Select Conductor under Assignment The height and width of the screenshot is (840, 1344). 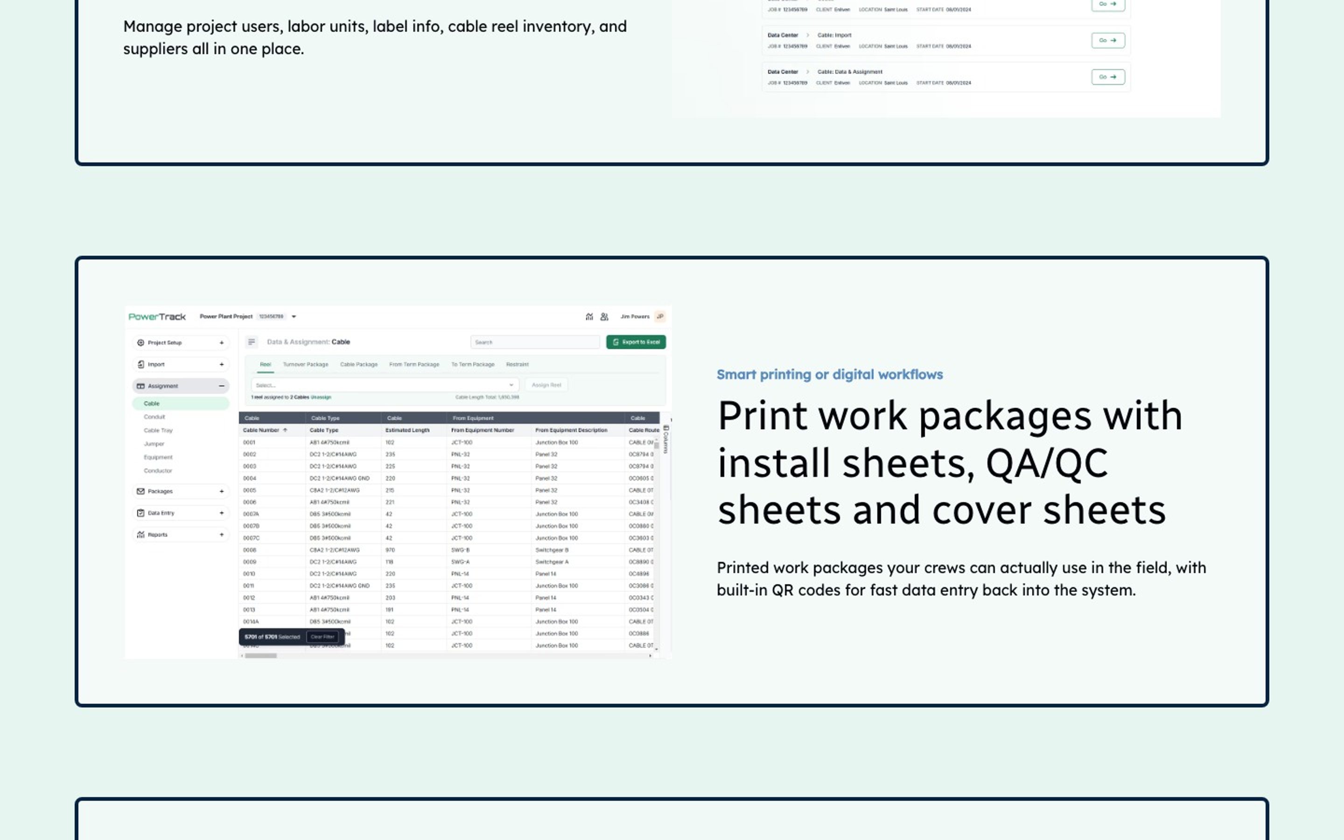(158, 470)
